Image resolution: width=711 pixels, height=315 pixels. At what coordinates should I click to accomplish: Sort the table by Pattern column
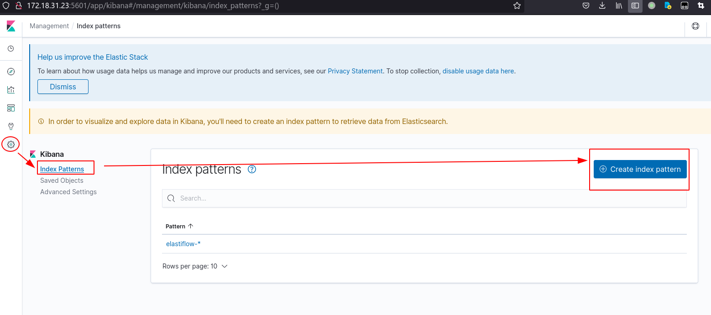[179, 226]
